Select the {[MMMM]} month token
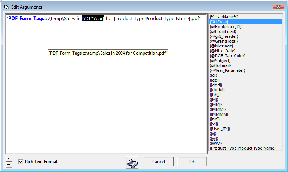The image size is (288, 172). [x=246, y=114]
